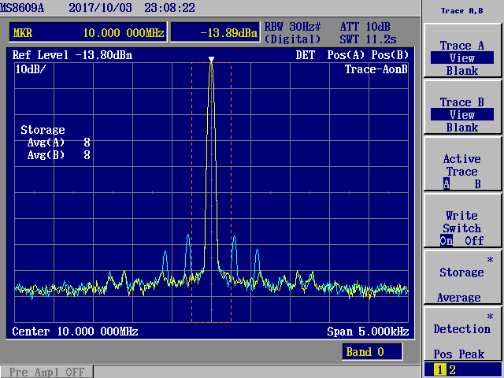Click the SWT 11.2s text
The width and height of the screenshot is (504, 378).
[368, 39]
